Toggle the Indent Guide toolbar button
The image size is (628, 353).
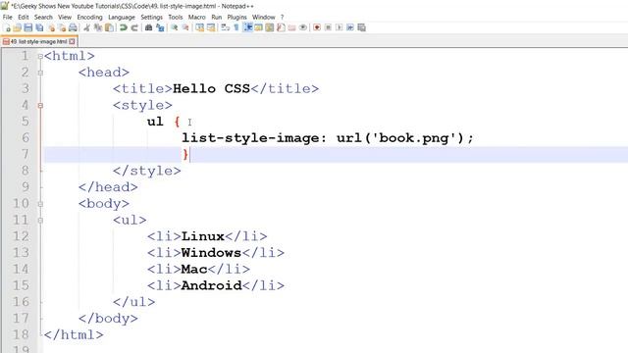coord(247,27)
